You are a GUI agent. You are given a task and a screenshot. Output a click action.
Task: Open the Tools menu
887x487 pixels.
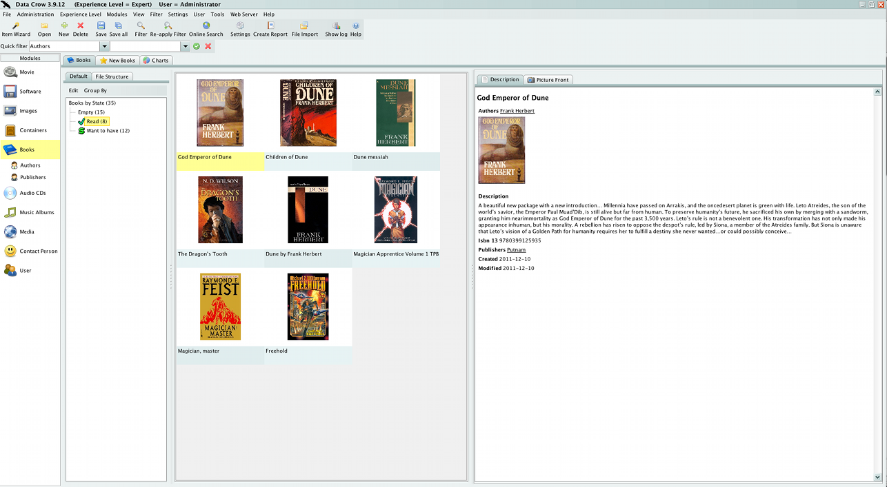tap(217, 14)
